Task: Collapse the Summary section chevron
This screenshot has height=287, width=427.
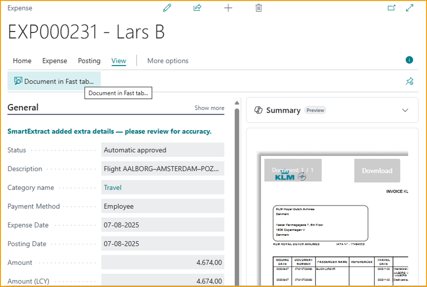Action: click(x=405, y=110)
